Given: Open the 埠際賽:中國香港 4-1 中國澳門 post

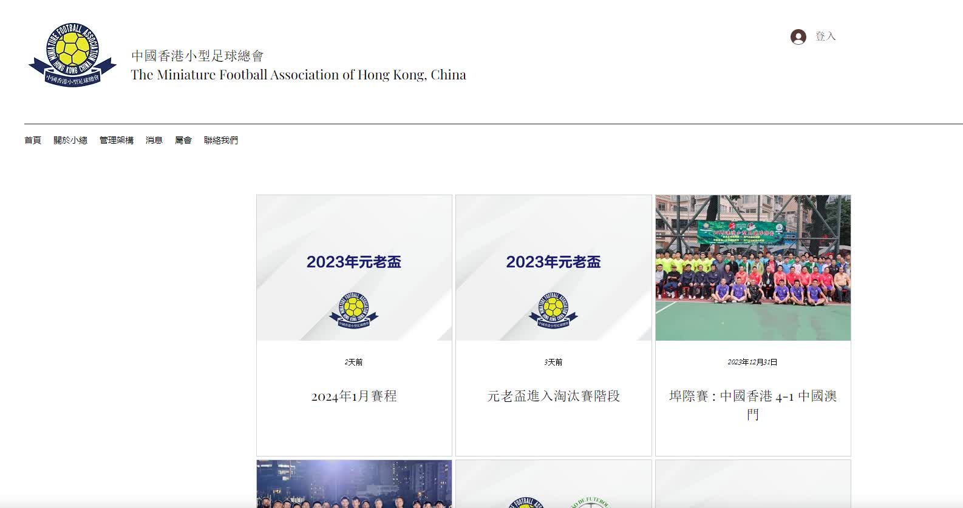Looking at the screenshot, I should click(753, 405).
